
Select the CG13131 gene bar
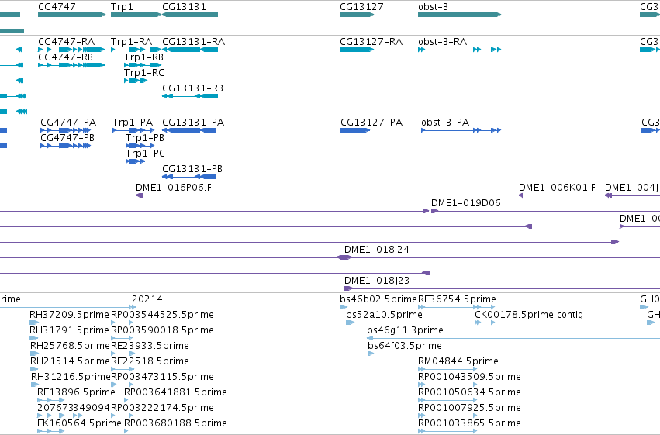tap(190, 15)
